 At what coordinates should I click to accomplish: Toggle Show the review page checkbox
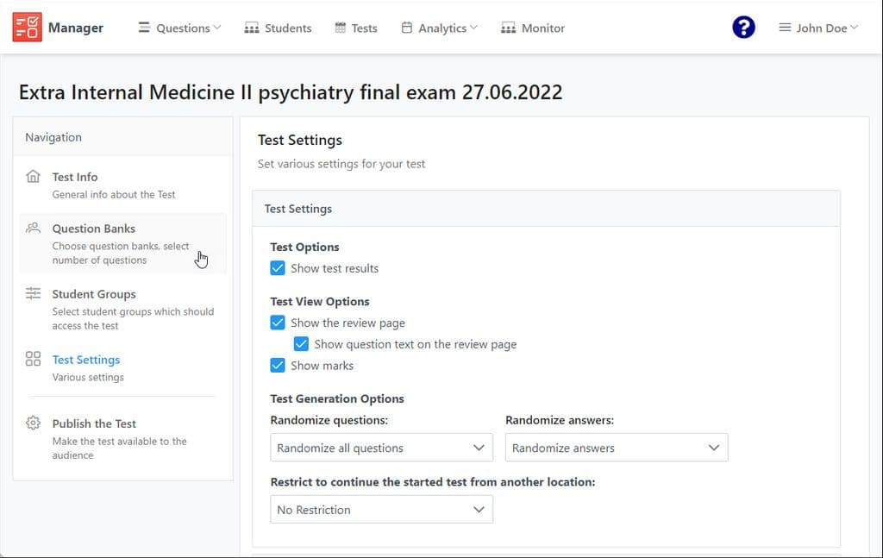(278, 323)
